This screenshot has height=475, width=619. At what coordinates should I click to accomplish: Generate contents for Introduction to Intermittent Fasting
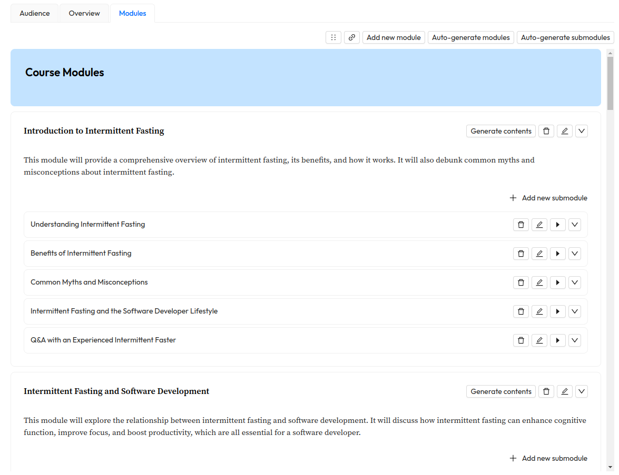point(501,131)
